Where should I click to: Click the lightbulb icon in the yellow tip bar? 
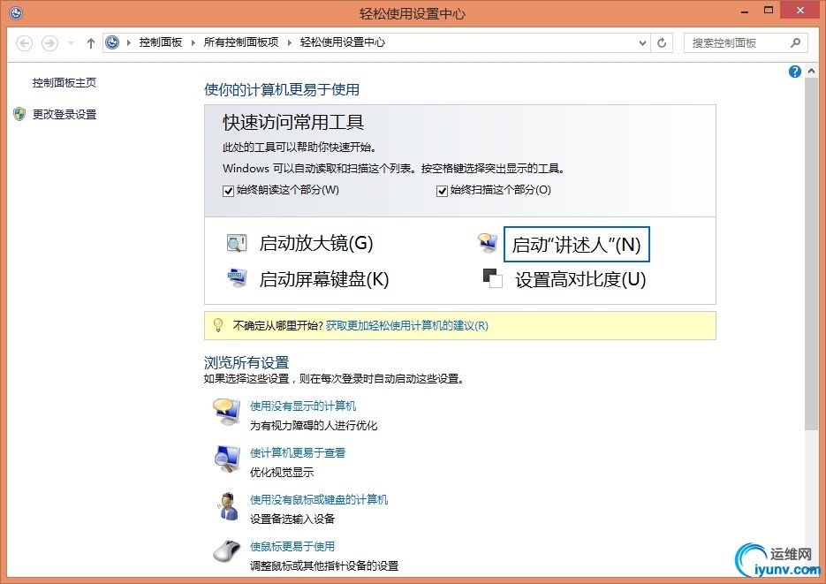(218, 325)
